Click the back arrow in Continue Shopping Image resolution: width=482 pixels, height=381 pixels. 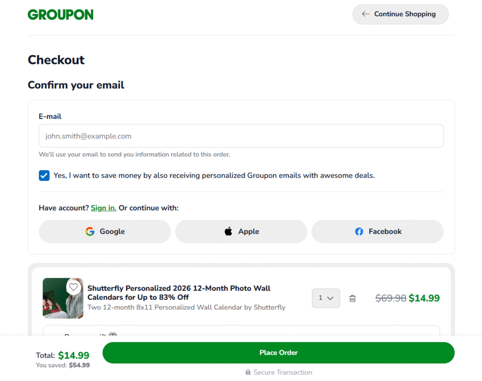coord(366,14)
